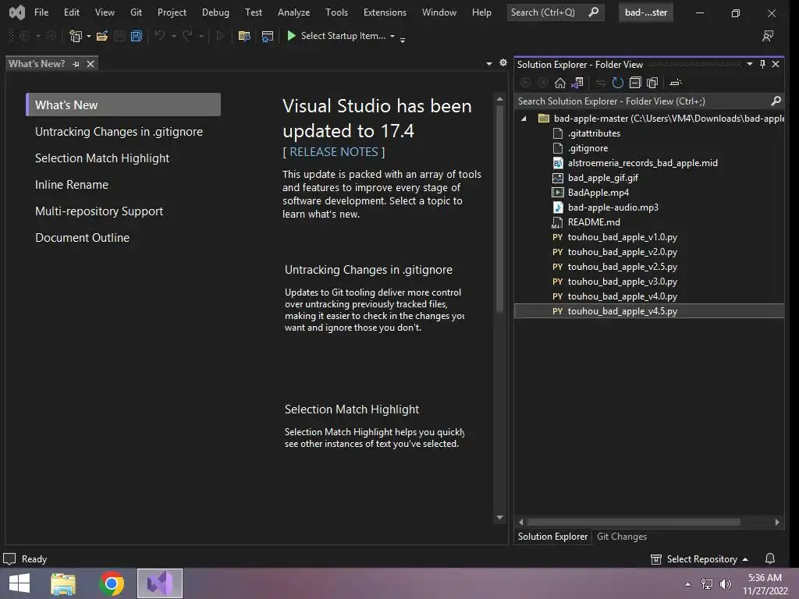The width and height of the screenshot is (799, 599).
Task: Select Untracking Changes in .gitignore topic
Action: click(x=119, y=131)
